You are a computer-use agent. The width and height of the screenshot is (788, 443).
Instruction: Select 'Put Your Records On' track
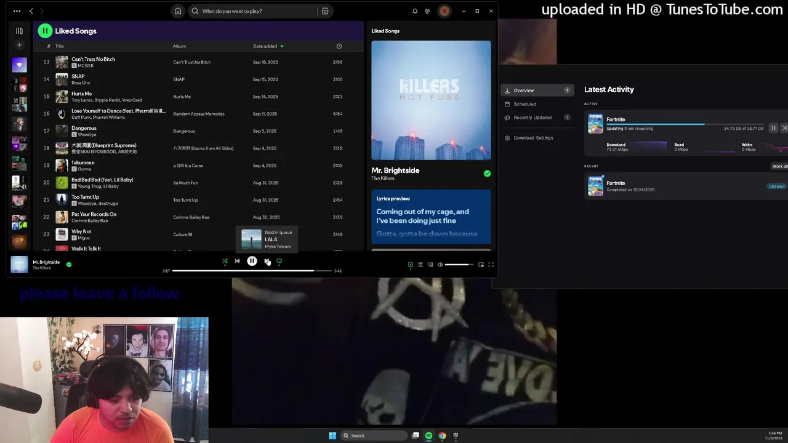(197, 217)
